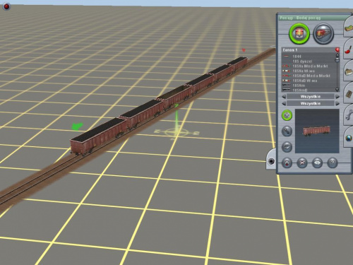Select the move train wrench-like button
Image resolution: width=353 pixels, height=265 pixels.
tap(287, 131)
